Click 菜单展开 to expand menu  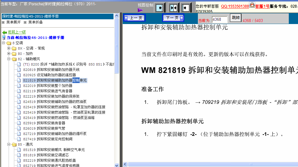(x=13, y=22)
